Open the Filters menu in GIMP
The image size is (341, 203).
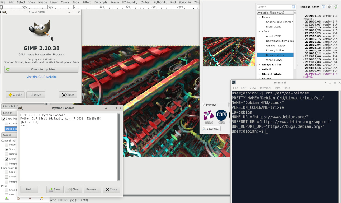tap(87, 2)
